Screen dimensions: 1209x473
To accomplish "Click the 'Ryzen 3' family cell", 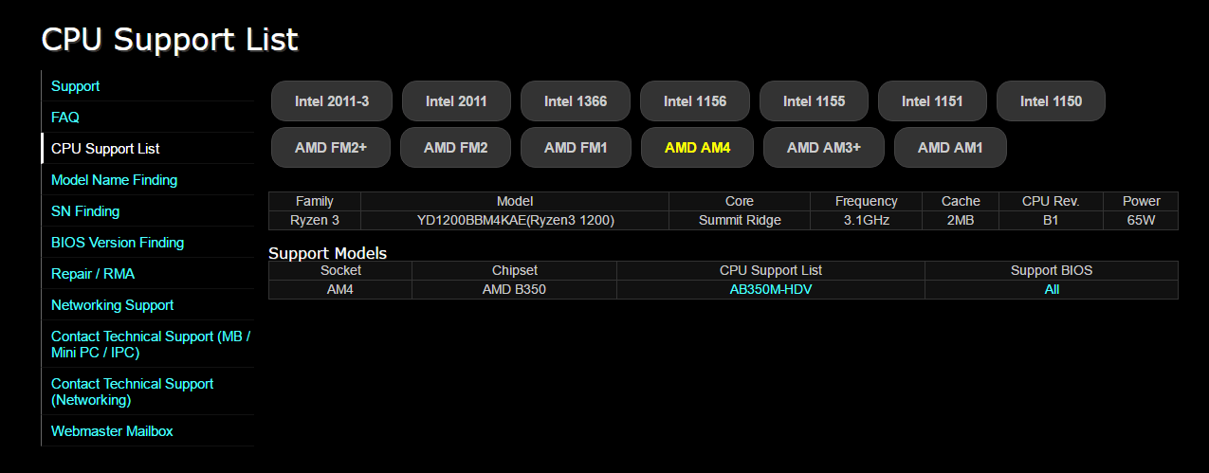I will pyautogui.click(x=315, y=221).
